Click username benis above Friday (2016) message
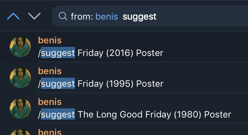This screenshot has height=135, width=248. 50,40
